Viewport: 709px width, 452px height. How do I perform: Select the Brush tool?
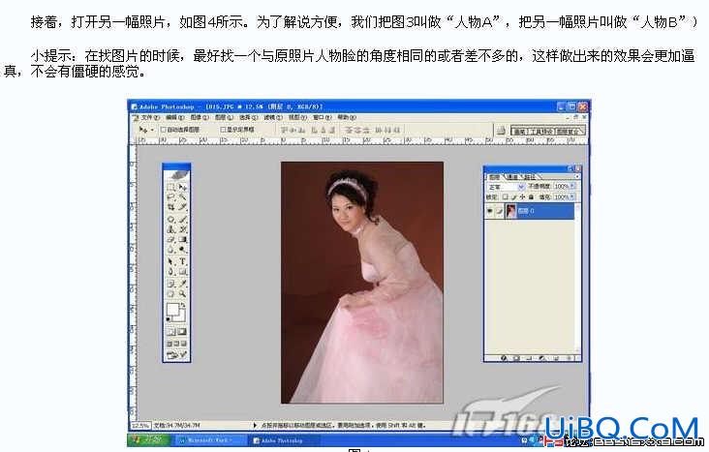coord(182,219)
